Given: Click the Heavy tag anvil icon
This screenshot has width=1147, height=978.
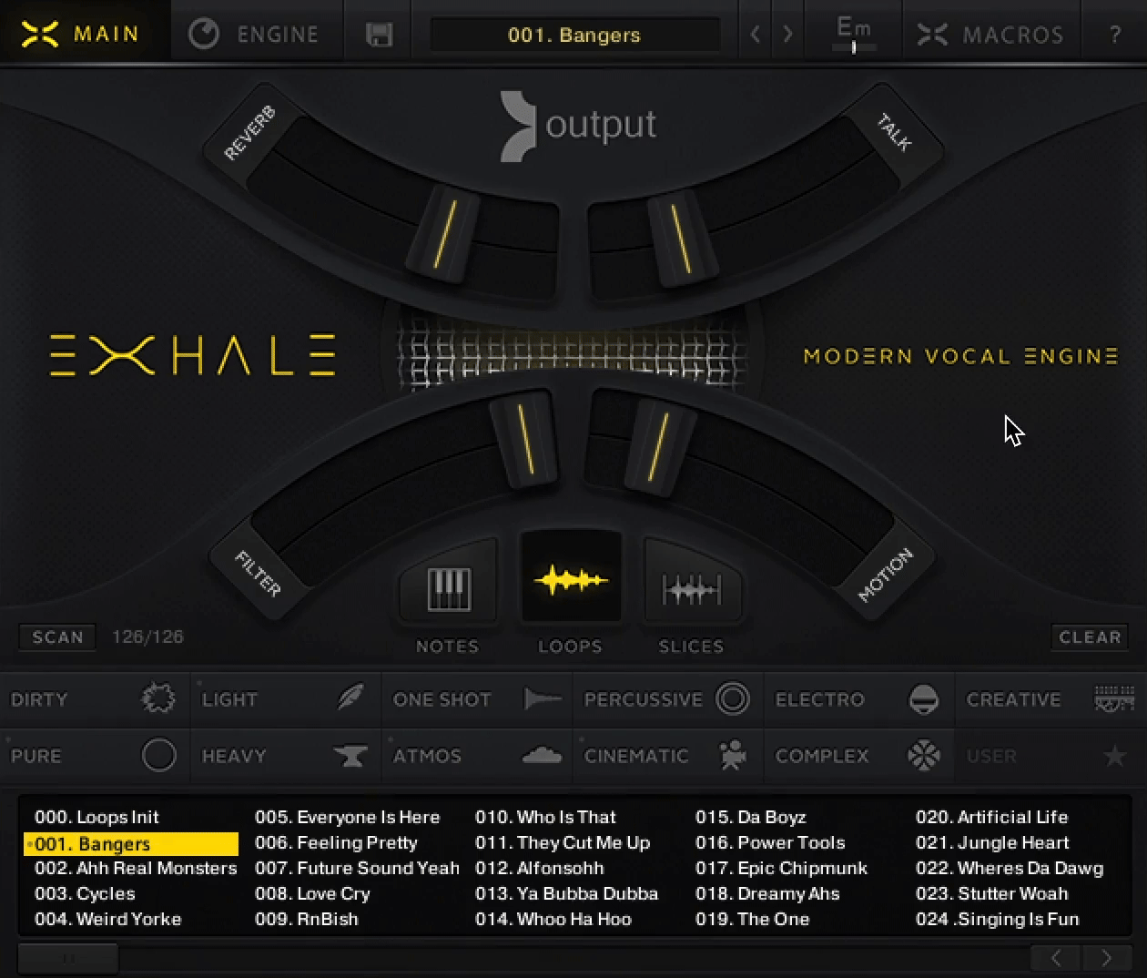Looking at the screenshot, I should [x=350, y=755].
